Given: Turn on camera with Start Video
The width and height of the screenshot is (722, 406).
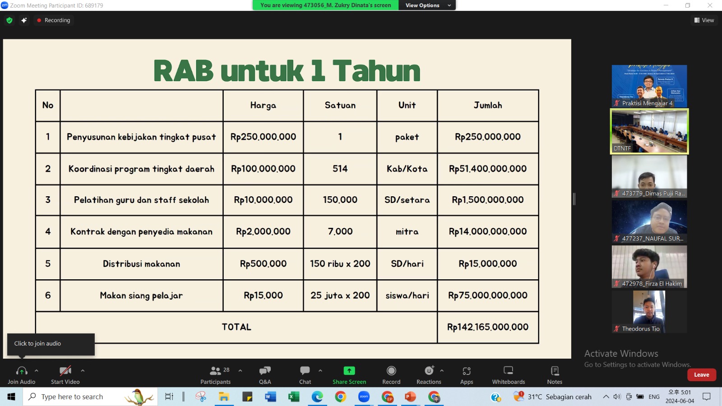Looking at the screenshot, I should (65, 374).
